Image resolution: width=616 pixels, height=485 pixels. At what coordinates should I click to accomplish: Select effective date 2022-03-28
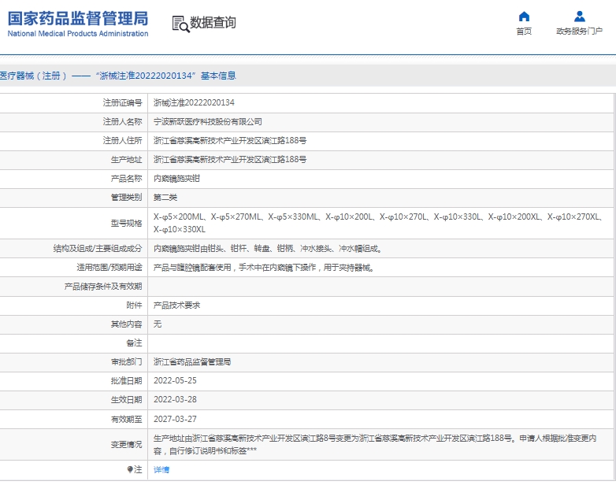click(175, 400)
